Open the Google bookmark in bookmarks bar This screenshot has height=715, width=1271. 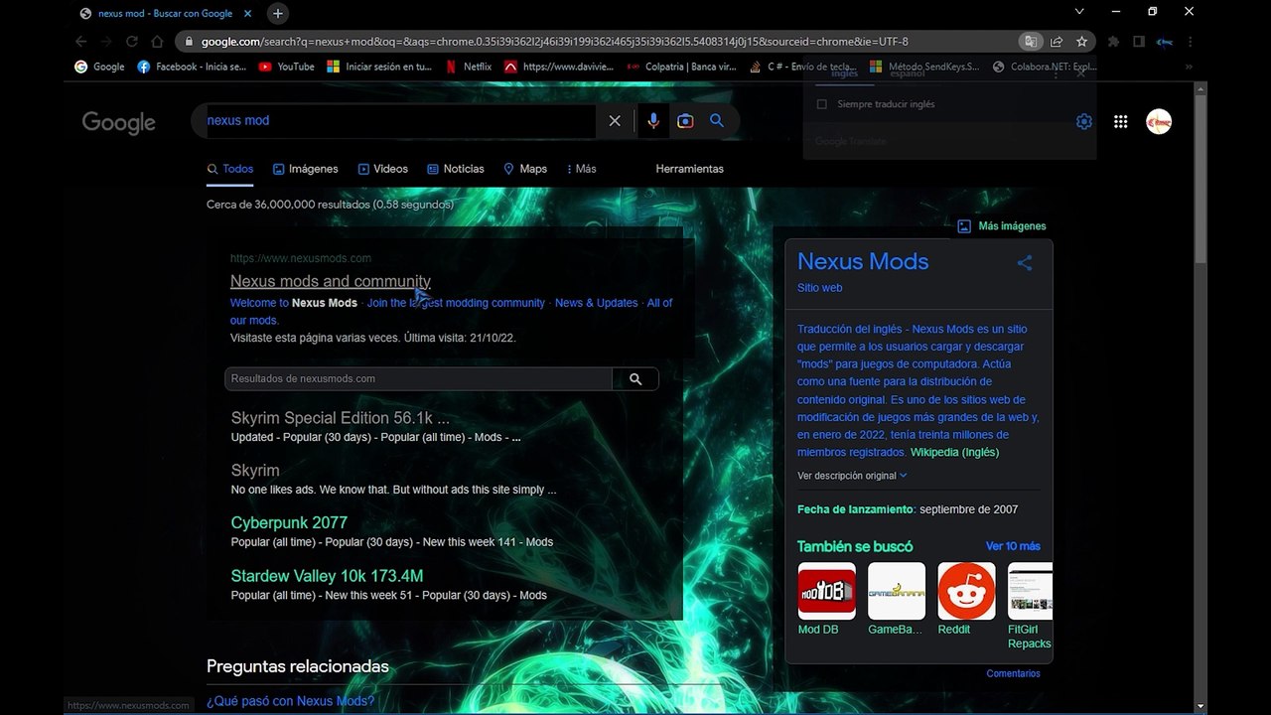[99, 67]
